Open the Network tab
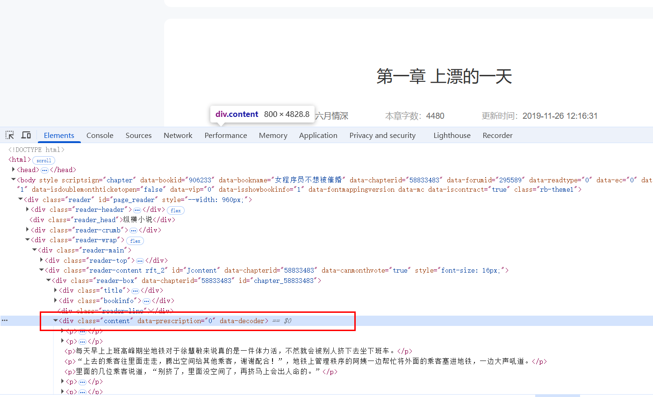The width and height of the screenshot is (653, 397). [178, 135]
